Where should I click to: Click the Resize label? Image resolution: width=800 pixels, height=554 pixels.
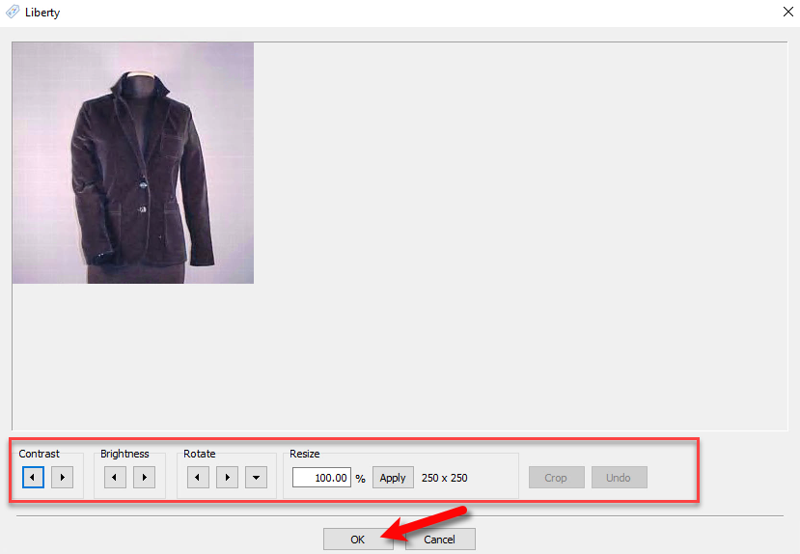(x=305, y=454)
